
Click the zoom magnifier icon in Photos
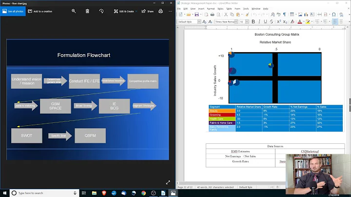tap(74, 11)
